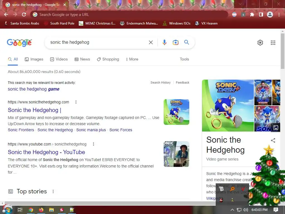285x214 pixels.
Task: Close the sonic the hedgehog tab
Action: click(x=65, y=5)
